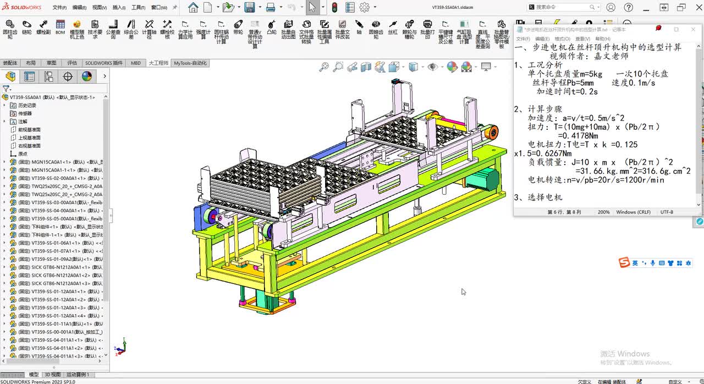Open the 丝杠 lead screw tool
The image size is (704, 384).
(x=393, y=28)
